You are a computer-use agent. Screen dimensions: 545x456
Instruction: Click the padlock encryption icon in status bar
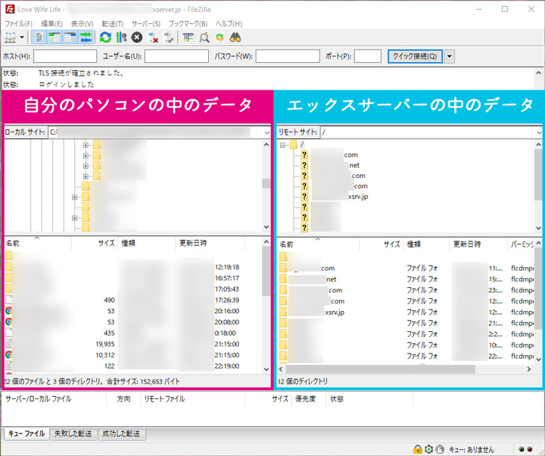[417, 449]
